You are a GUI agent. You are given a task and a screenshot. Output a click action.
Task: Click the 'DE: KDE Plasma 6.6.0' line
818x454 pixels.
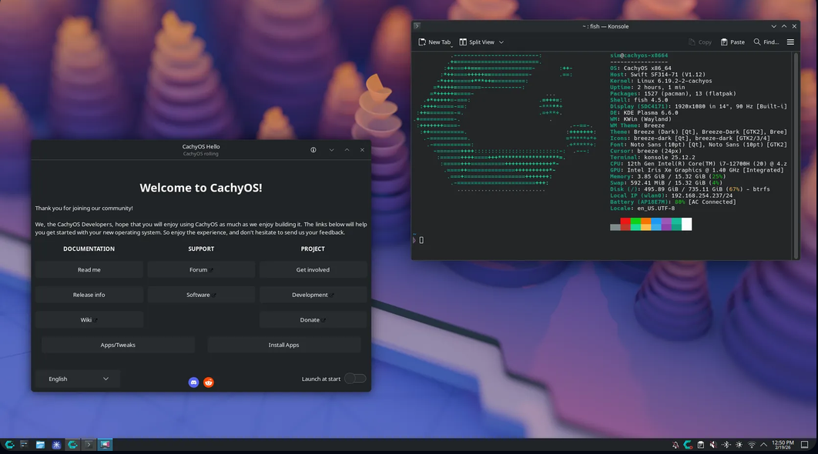[x=644, y=112]
